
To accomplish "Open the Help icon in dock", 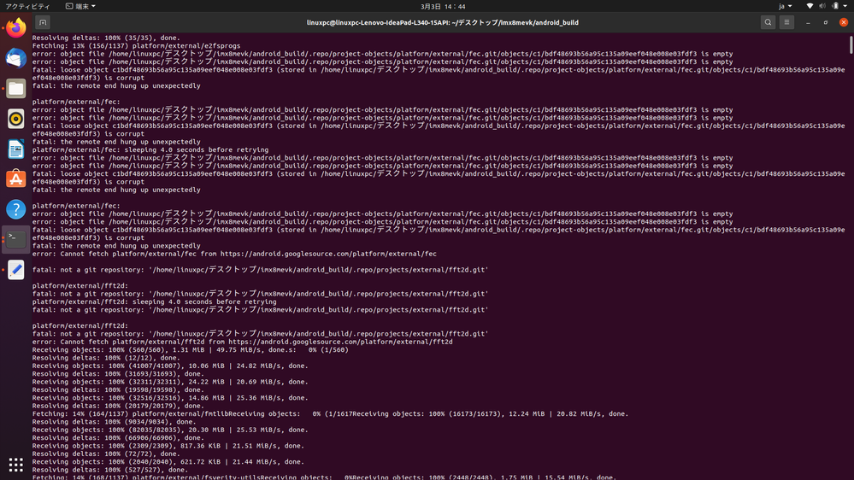I will point(15,209).
